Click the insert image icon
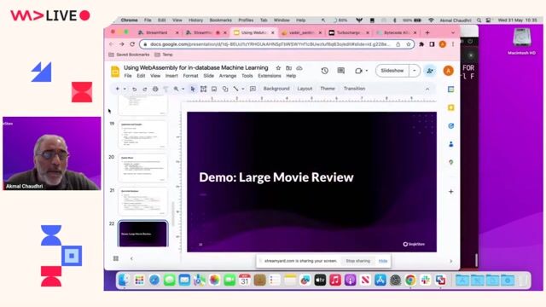The image size is (546, 307). pyautogui.click(x=214, y=89)
